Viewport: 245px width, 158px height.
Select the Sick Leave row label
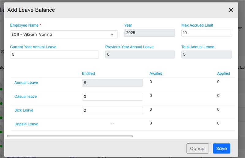coord(24,110)
